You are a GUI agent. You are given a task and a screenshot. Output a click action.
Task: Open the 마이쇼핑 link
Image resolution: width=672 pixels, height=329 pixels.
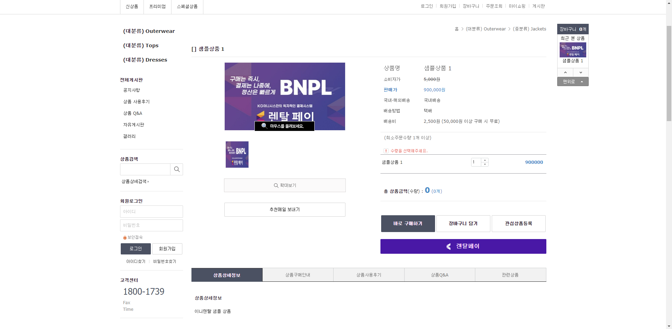pyautogui.click(x=517, y=6)
